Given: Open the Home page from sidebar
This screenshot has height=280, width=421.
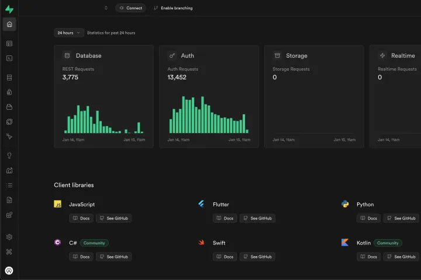Looking at the screenshot, I should (x=9, y=24).
